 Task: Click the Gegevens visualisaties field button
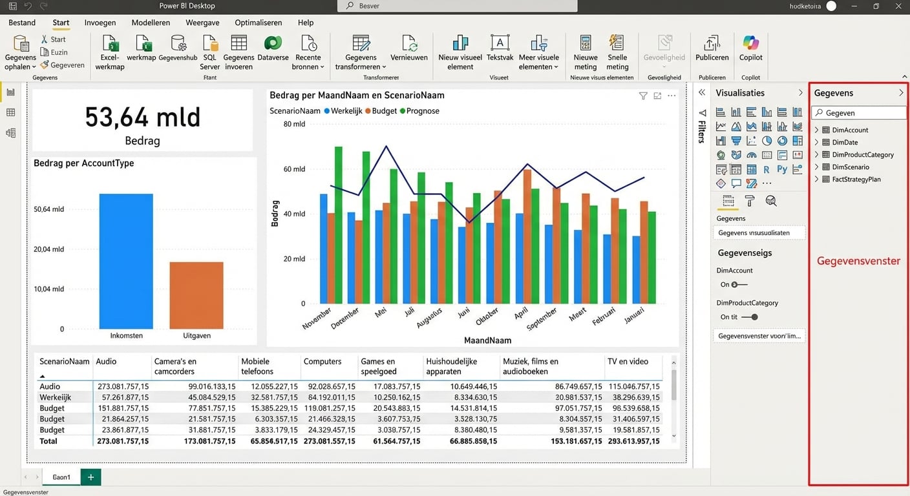[759, 232]
